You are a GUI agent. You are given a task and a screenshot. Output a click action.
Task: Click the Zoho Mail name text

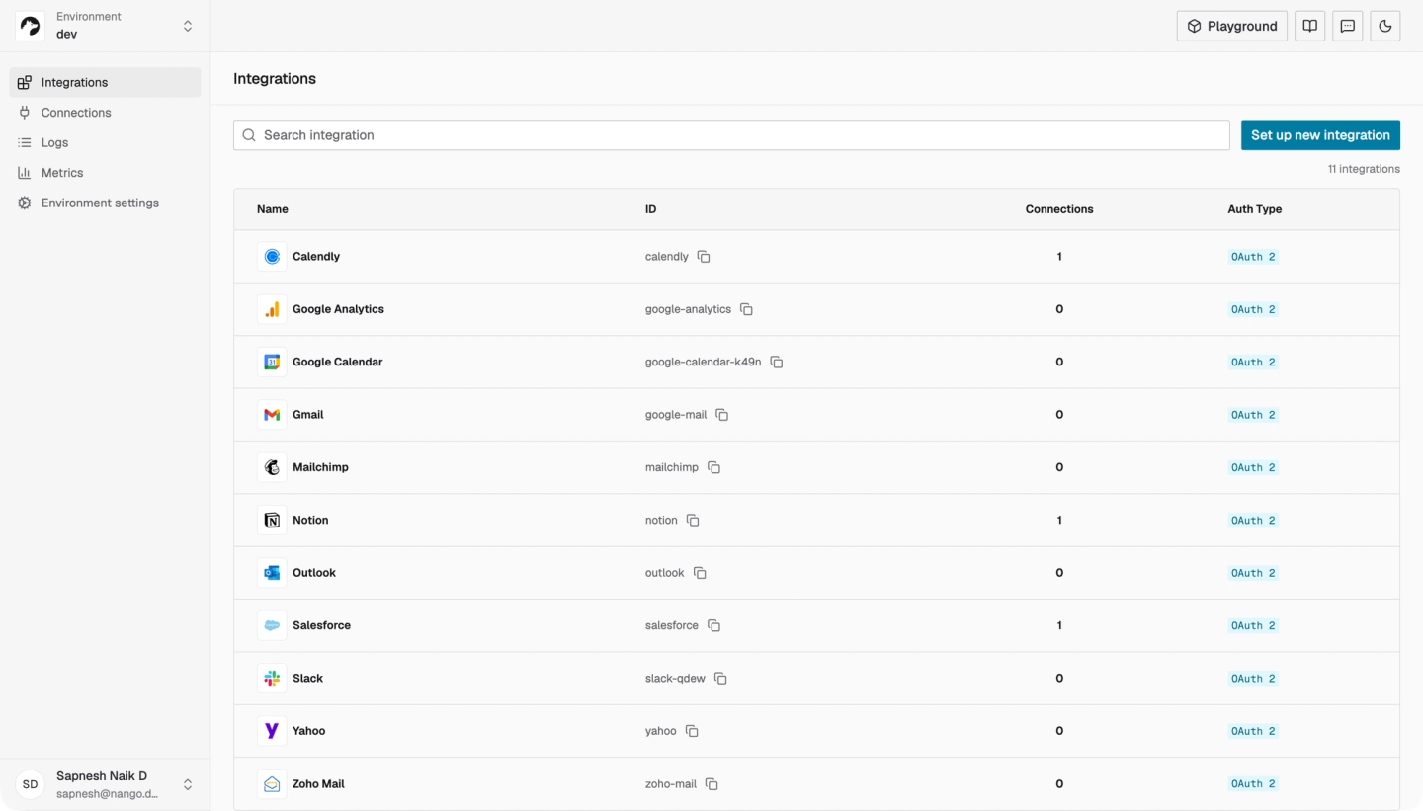318,784
